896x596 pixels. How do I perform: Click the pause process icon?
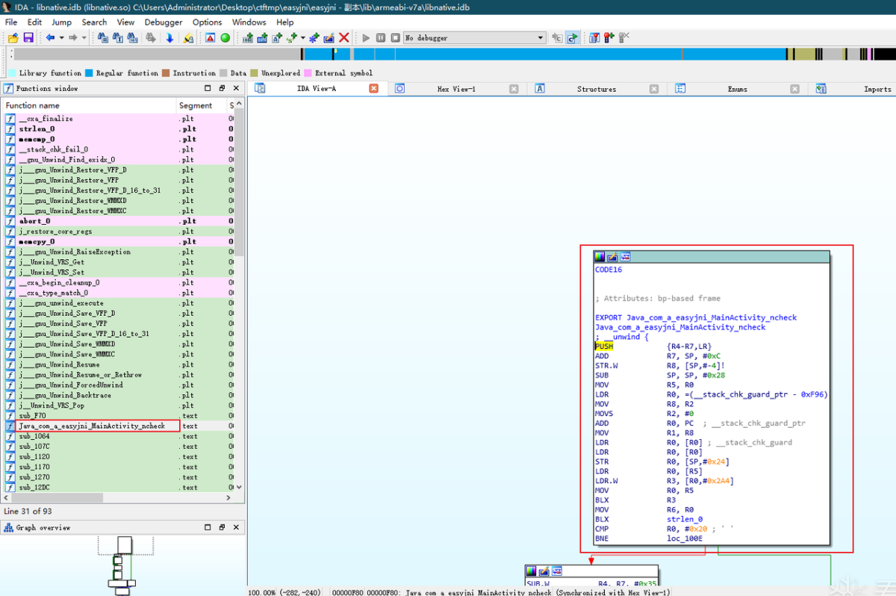[381, 37]
